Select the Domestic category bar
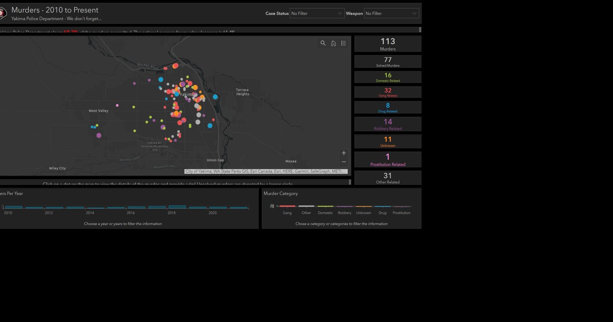Screen dimensions: 613x322 tap(325, 206)
